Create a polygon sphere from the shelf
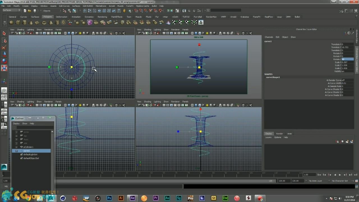The image size is (359, 202). tap(12, 22)
